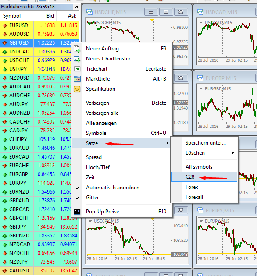Sort by the Bid column header
Viewport: 257px width, 276px height.
[45, 16]
